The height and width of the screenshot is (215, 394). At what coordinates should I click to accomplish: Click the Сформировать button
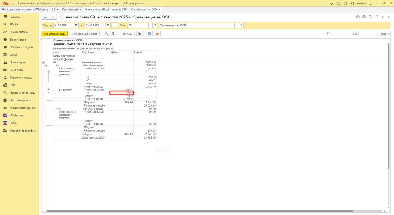[x=54, y=34]
